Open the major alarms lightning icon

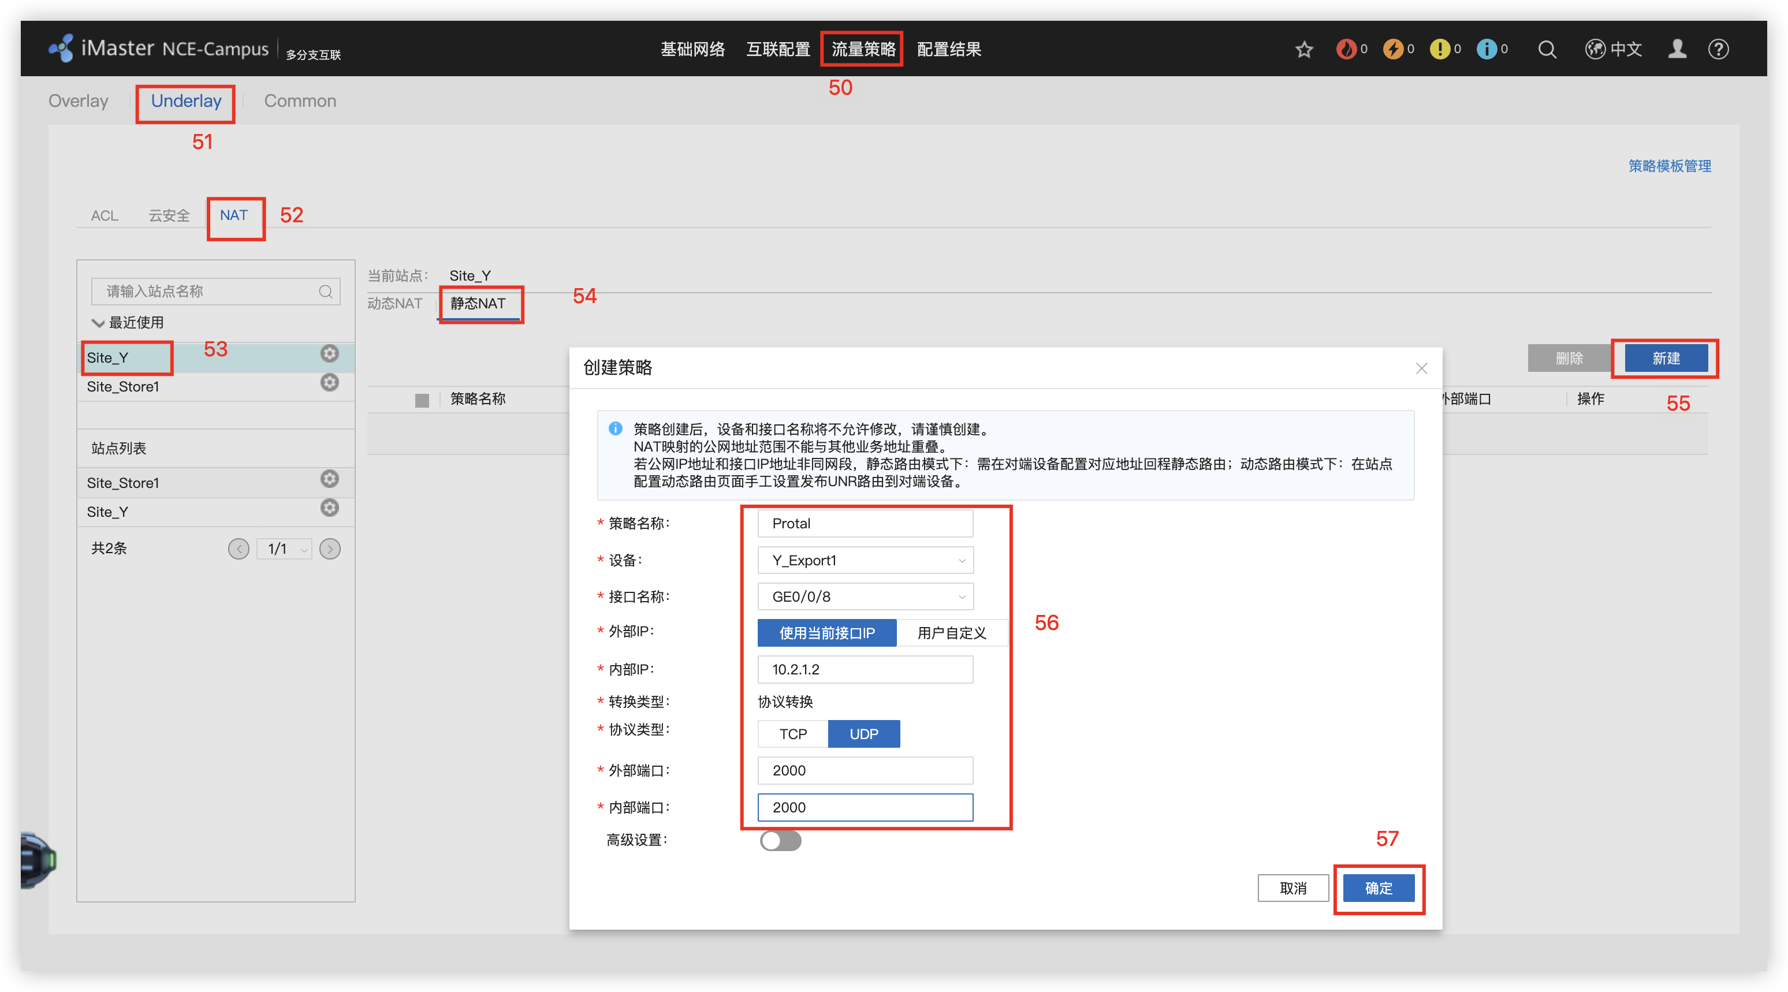[x=1392, y=49]
